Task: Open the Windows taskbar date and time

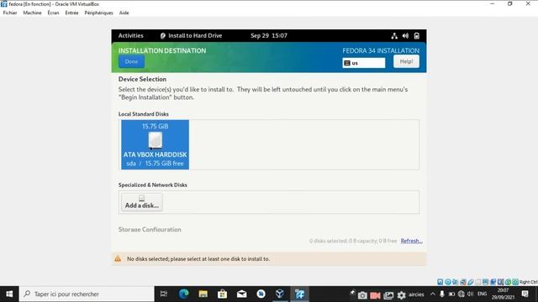Action: pos(503,294)
